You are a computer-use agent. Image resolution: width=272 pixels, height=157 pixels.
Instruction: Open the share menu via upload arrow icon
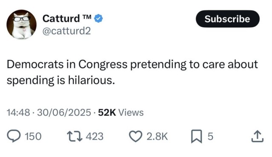click(258, 136)
